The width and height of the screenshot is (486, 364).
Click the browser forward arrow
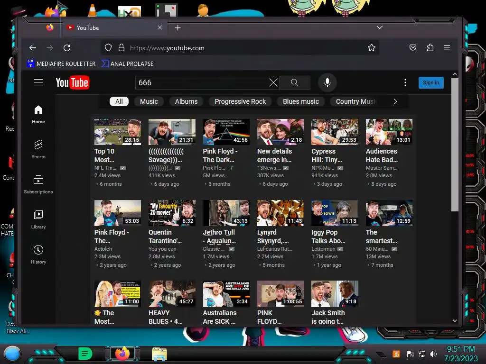(x=49, y=48)
